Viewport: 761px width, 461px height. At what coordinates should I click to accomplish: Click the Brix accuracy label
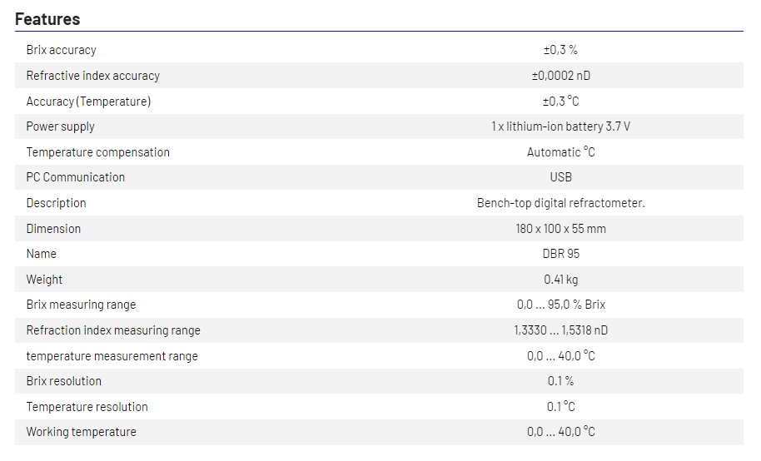61,50
